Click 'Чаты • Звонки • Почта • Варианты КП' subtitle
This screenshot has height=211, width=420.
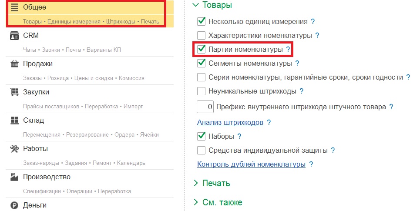pyautogui.click(x=72, y=50)
